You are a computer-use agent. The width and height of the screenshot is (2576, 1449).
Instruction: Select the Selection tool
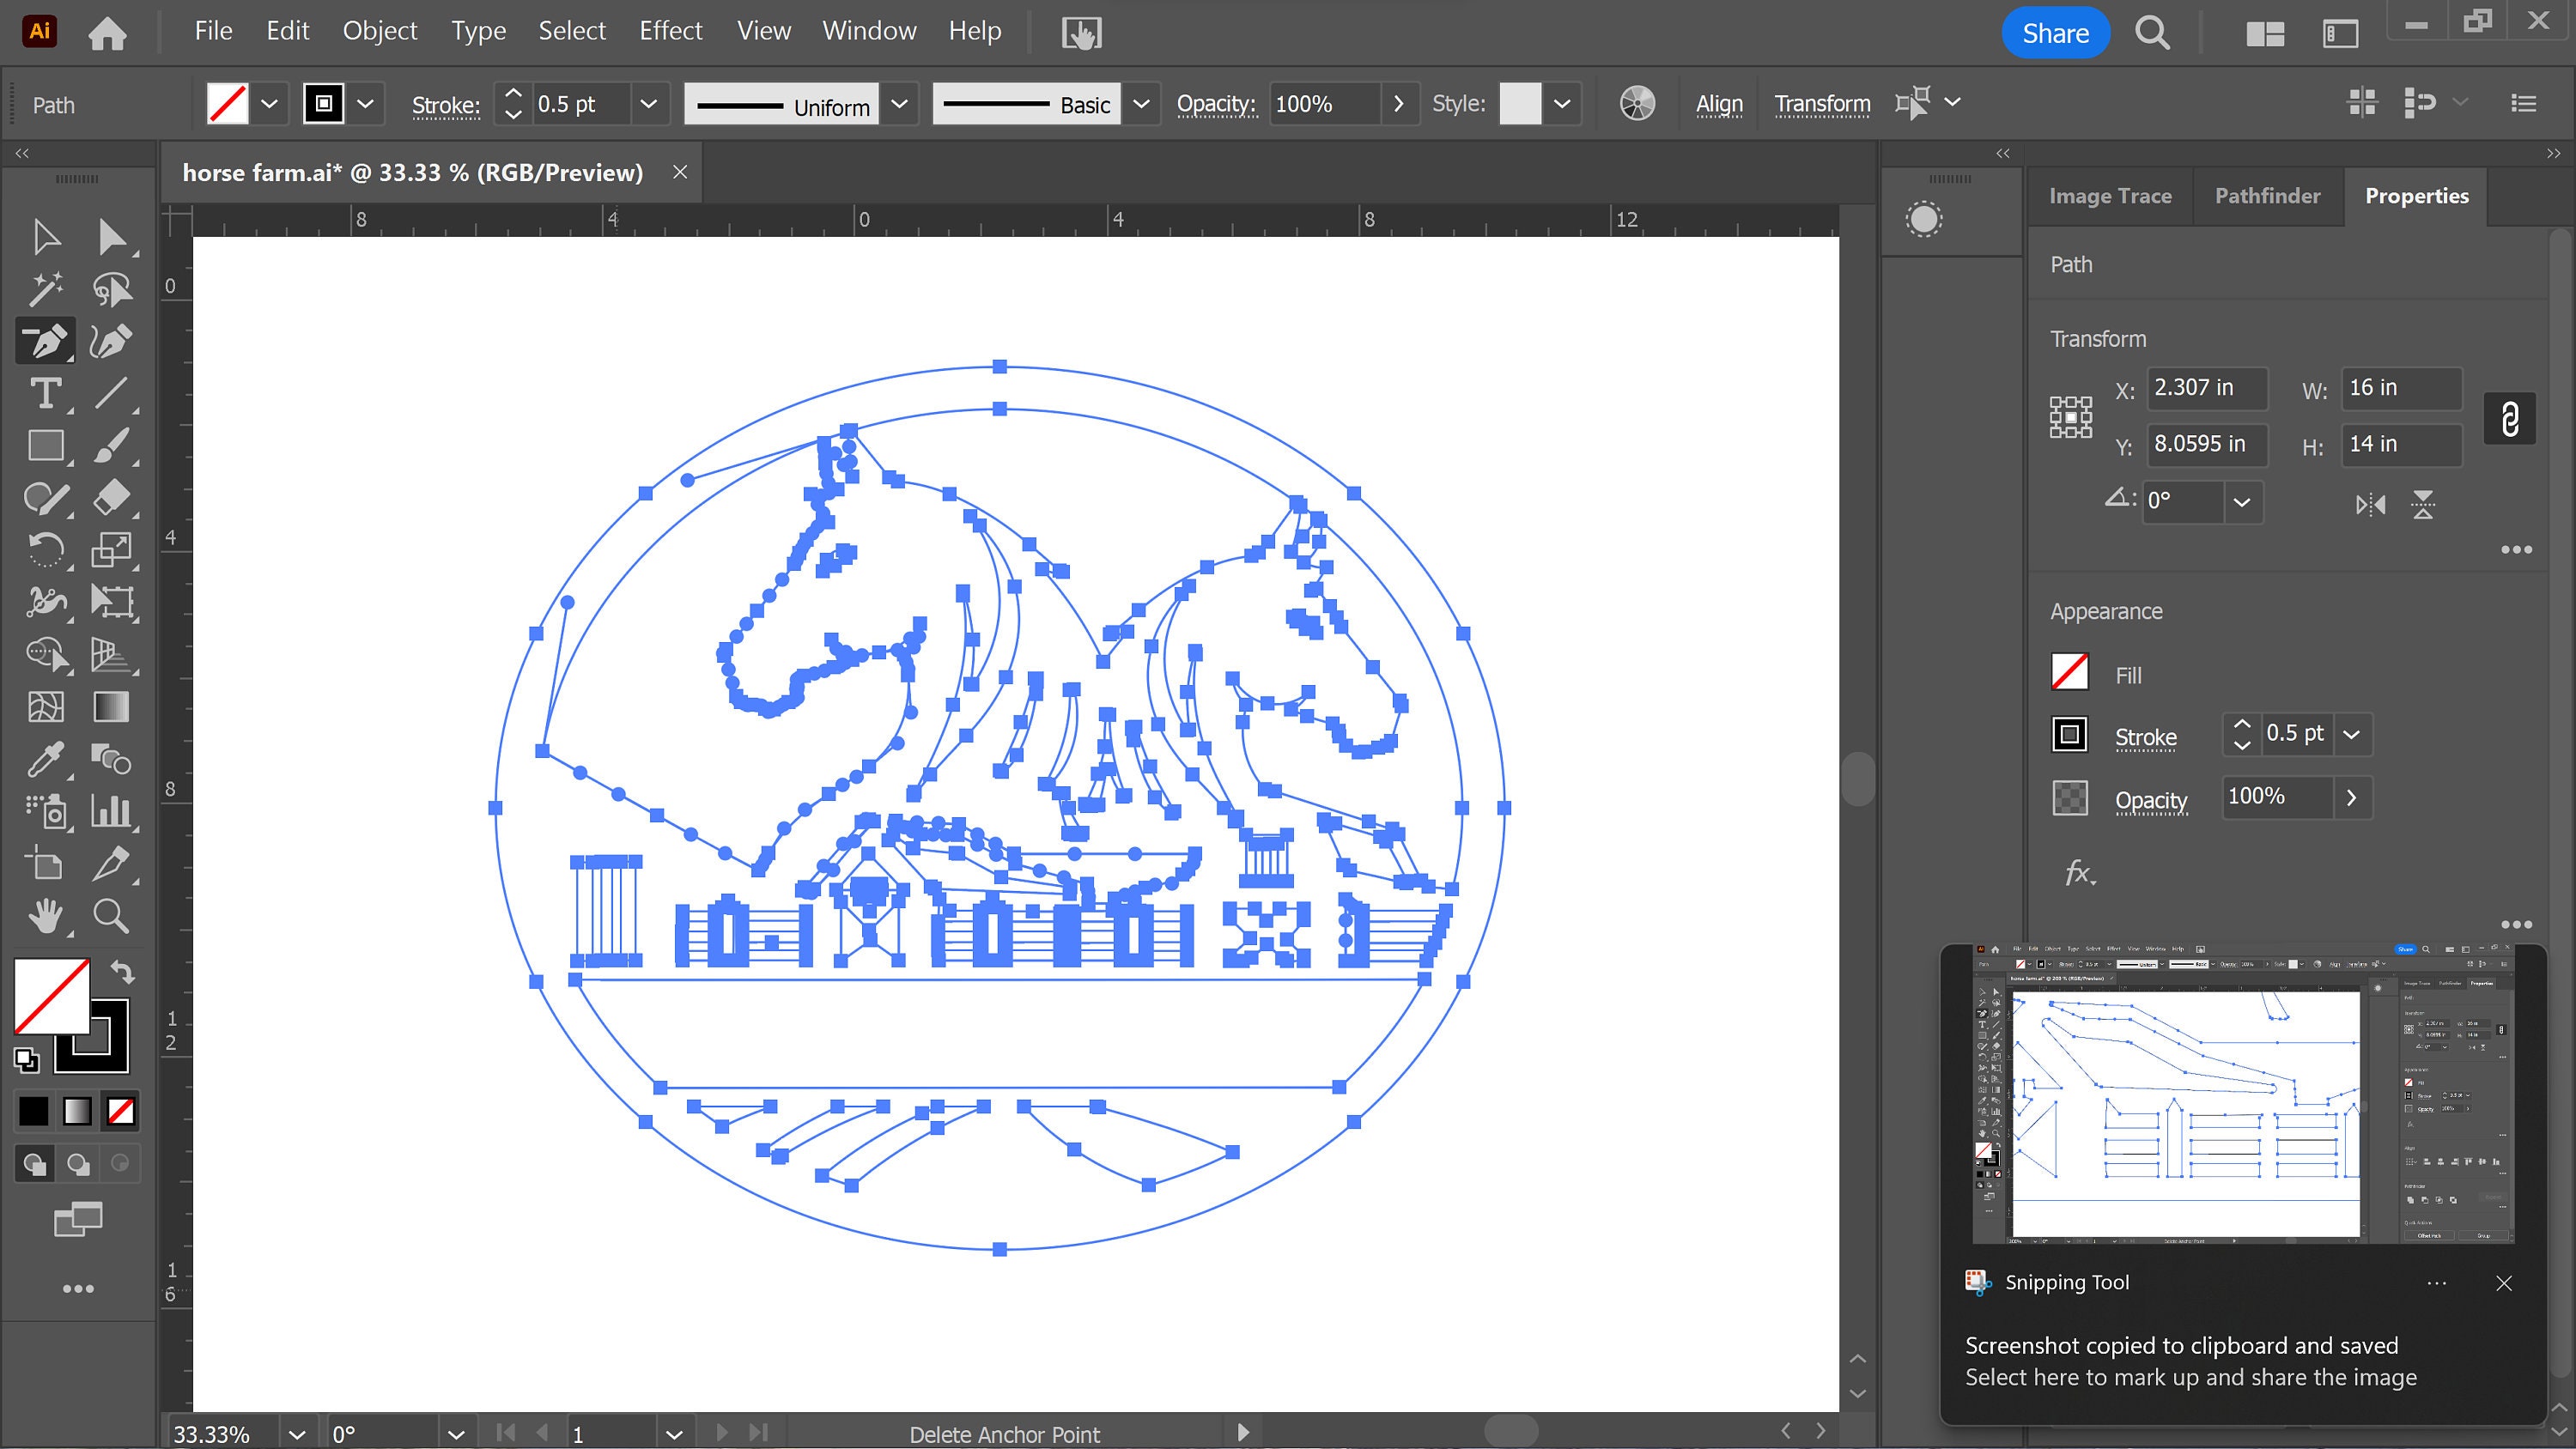(45, 237)
